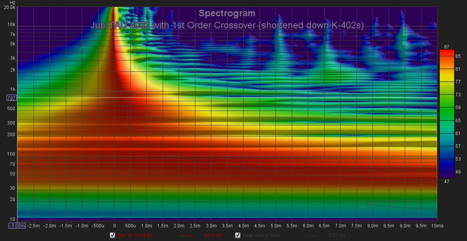
Task: Click the 65 color scale label
Action: pos(458,121)
